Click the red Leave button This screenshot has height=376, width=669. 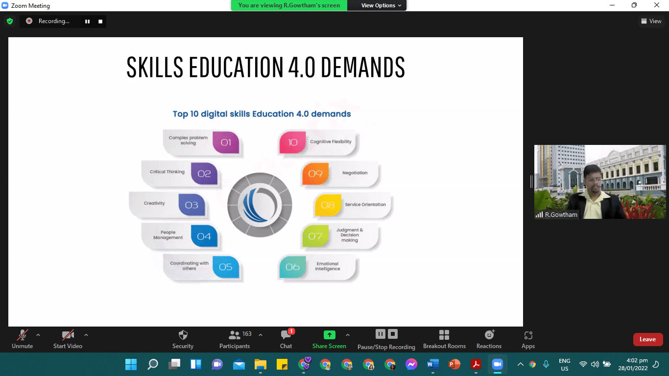pyautogui.click(x=647, y=339)
